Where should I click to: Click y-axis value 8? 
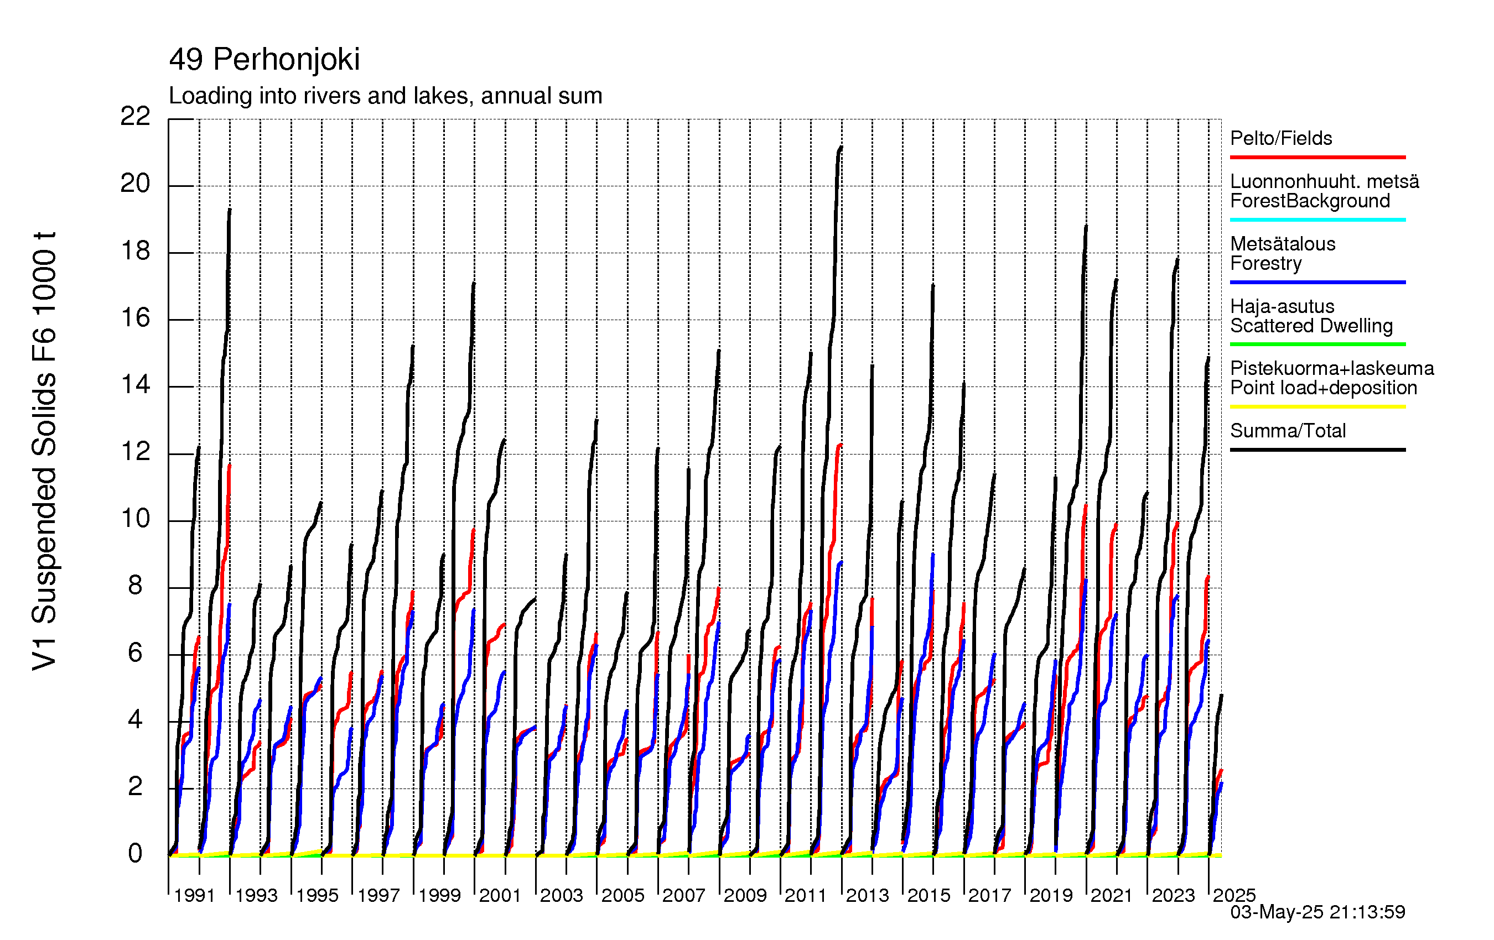[135, 586]
